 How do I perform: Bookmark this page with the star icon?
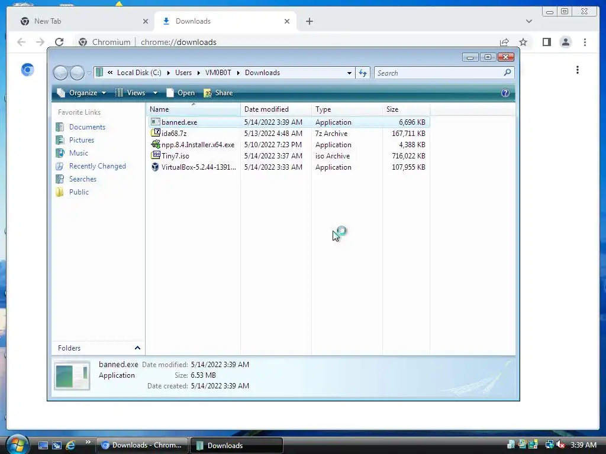(x=523, y=42)
